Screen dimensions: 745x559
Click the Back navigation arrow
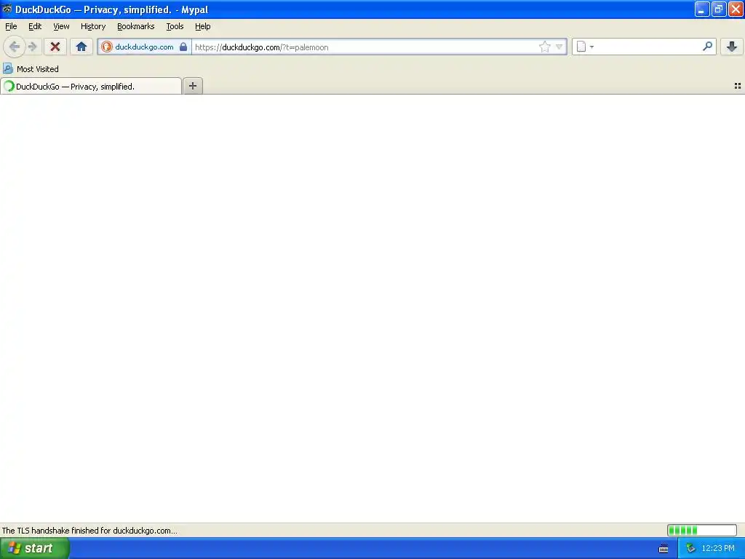pyautogui.click(x=15, y=47)
